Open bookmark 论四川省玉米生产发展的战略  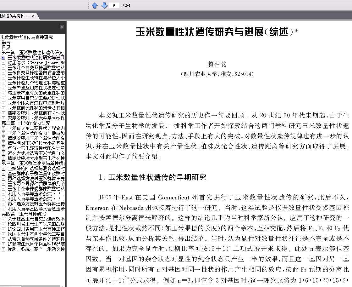(36, 224)
